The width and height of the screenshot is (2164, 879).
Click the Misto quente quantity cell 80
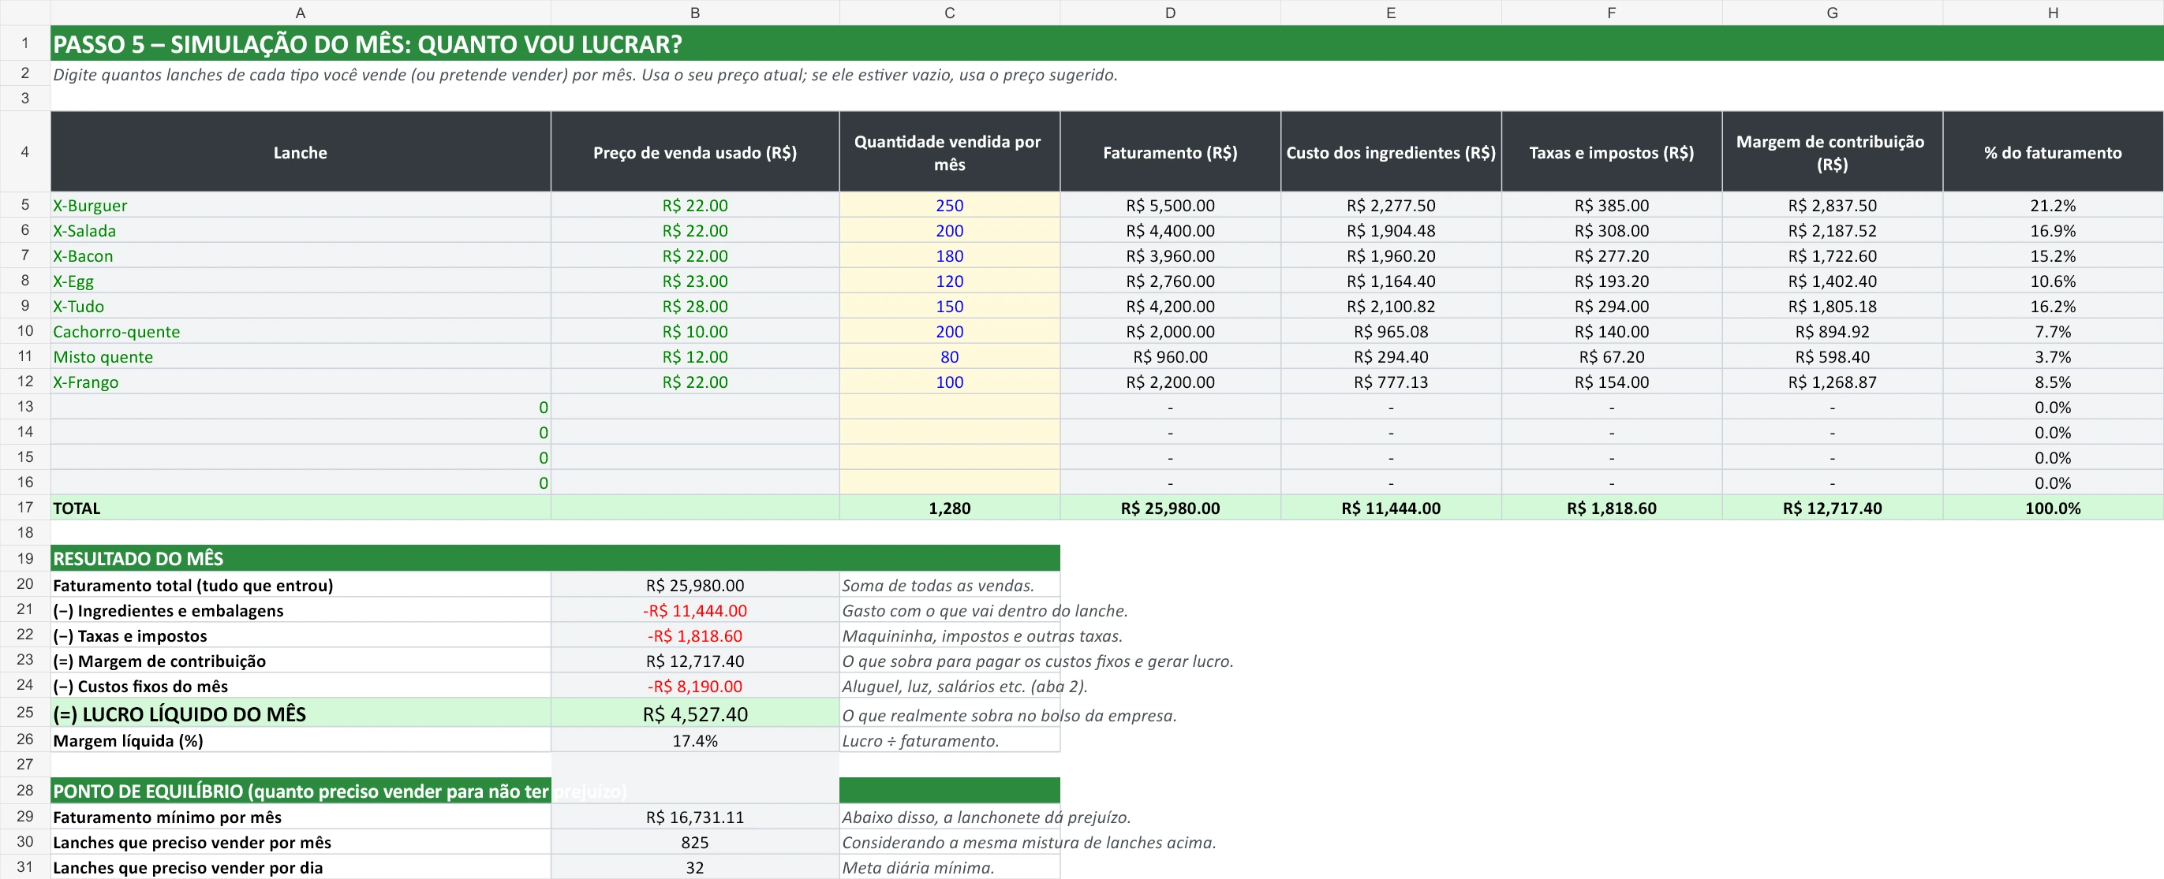pyautogui.click(x=949, y=356)
